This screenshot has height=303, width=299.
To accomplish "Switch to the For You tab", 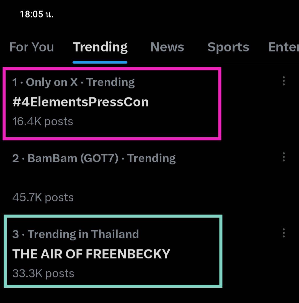I will click(x=32, y=47).
